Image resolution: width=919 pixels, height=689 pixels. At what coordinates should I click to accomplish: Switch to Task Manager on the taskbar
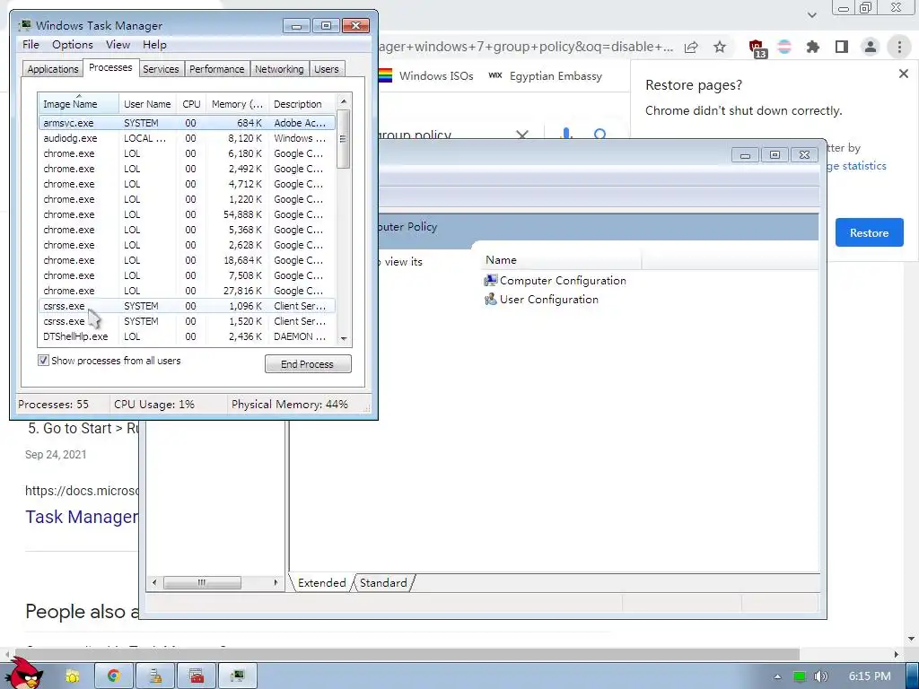[237, 676]
